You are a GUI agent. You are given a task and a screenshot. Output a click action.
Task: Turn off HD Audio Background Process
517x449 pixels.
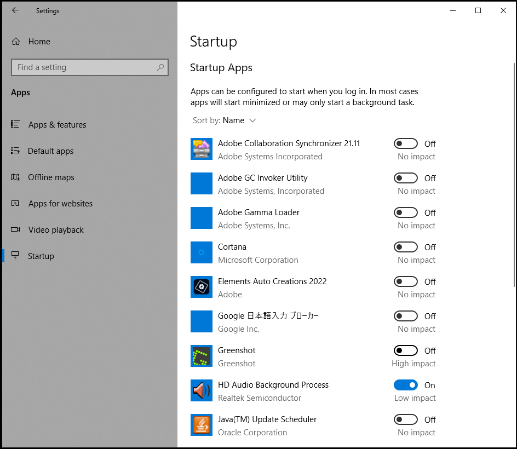(x=406, y=385)
